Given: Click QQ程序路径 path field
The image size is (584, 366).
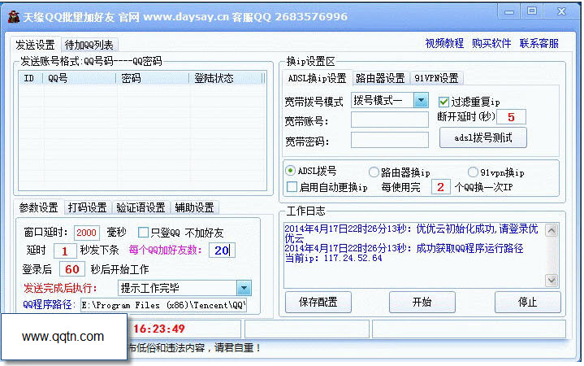Looking at the screenshot, I should (x=164, y=305).
